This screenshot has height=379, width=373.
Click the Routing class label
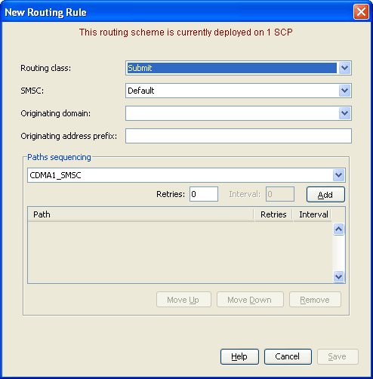[46, 68]
